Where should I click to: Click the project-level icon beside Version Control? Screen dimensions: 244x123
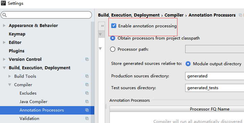[87, 59]
